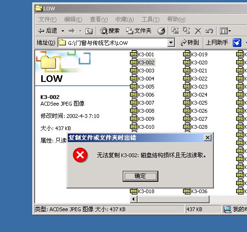Open the 工具(T) menu

(x=150, y=19)
